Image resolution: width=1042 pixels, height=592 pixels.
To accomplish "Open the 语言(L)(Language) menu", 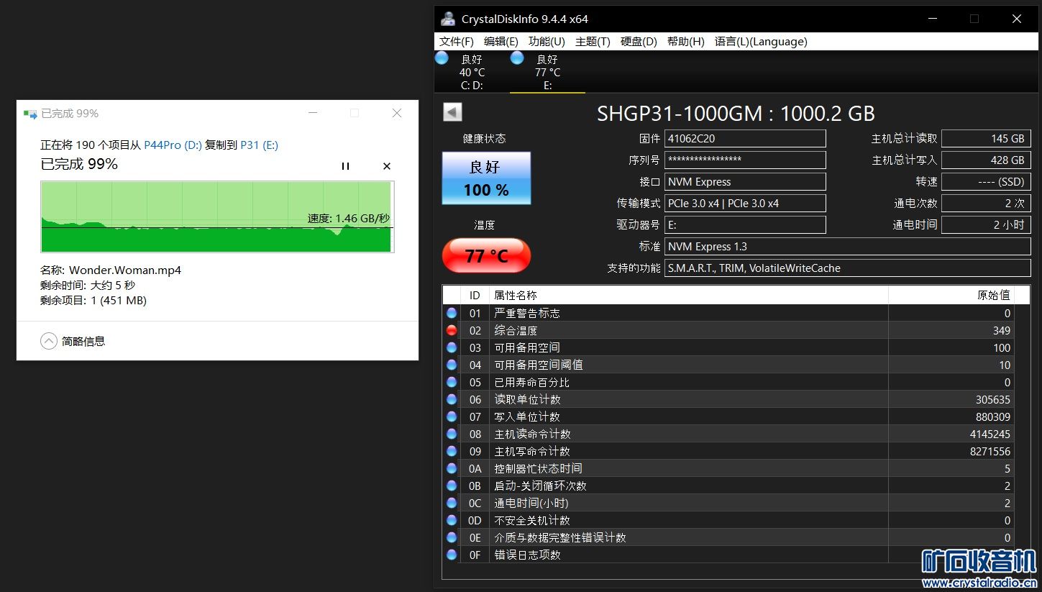I will [761, 42].
